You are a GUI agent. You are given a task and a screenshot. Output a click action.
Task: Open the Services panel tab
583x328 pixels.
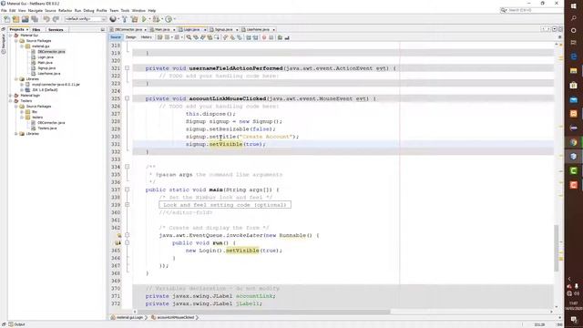[x=56, y=29]
